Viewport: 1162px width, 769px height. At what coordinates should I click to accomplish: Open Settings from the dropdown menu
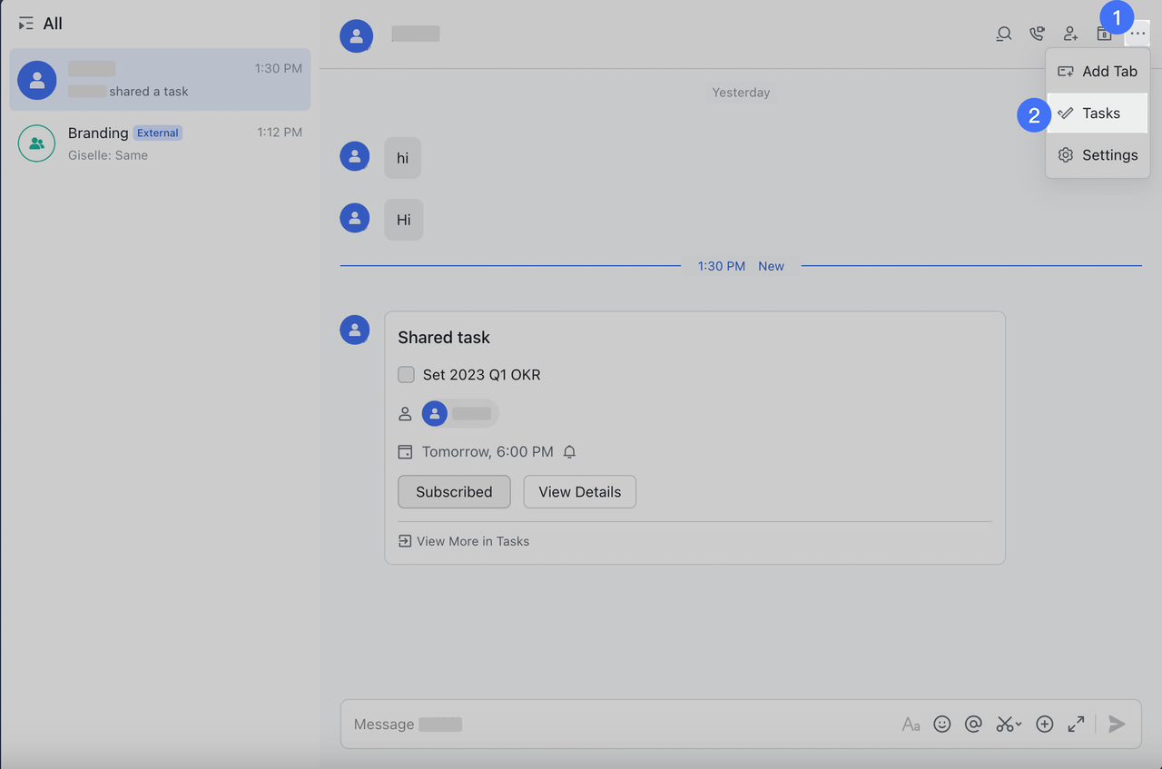pos(1098,155)
